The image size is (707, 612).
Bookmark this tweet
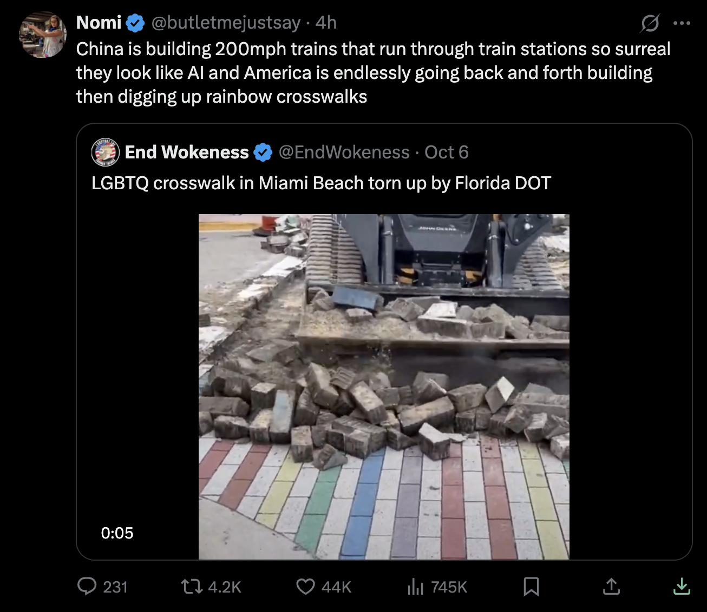[x=531, y=586]
